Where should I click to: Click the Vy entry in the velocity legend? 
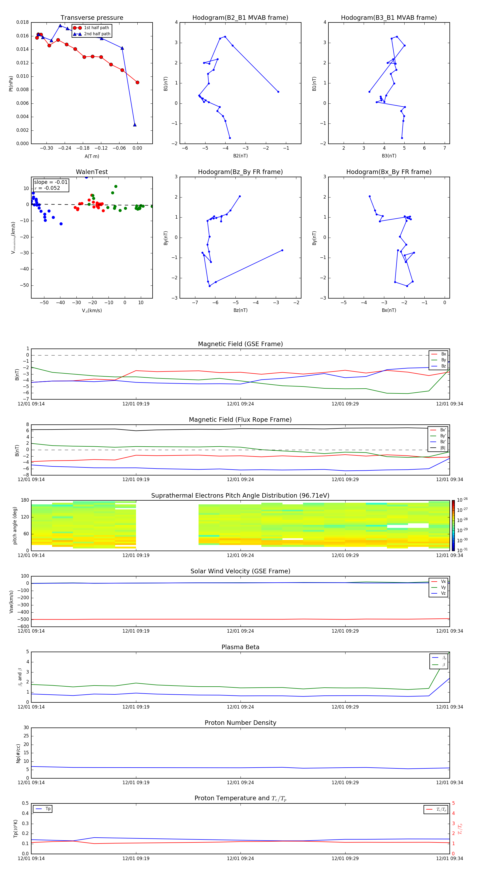[439, 587]
